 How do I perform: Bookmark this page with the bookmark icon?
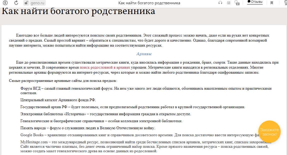point(272,3)
